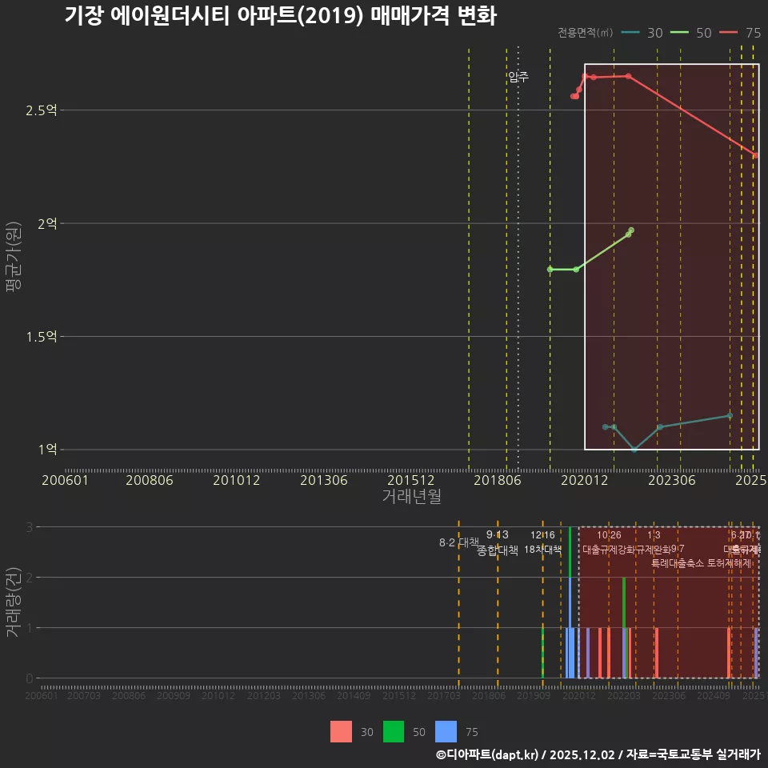Screen dimensions: 768x768
Task: Click the 8·2 대책 annotation label
Action: (x=458, y=542)
